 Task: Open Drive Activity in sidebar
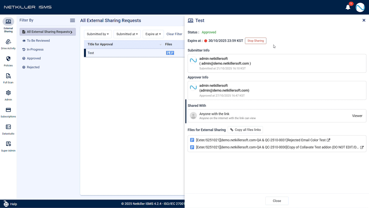(x=8, y=44)
